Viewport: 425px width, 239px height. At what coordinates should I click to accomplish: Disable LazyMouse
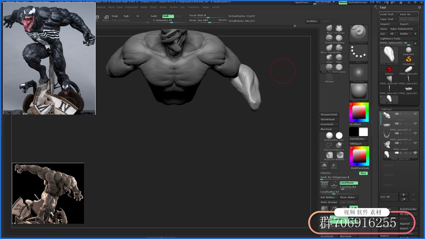[349, 183]
